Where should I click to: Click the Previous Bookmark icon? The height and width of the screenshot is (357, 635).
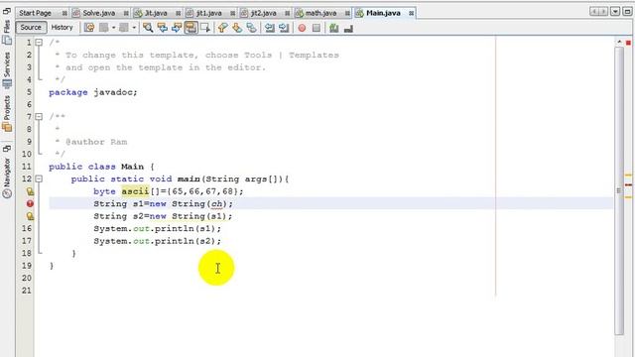coord(222,28)
